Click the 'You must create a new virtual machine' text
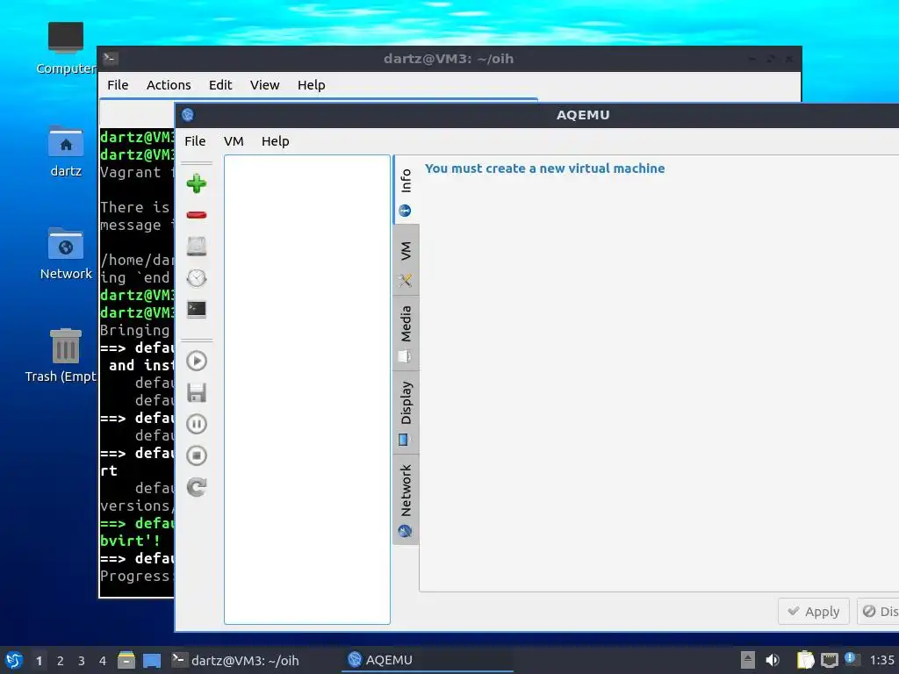The image size is (899, 674). tap(544, 168)
